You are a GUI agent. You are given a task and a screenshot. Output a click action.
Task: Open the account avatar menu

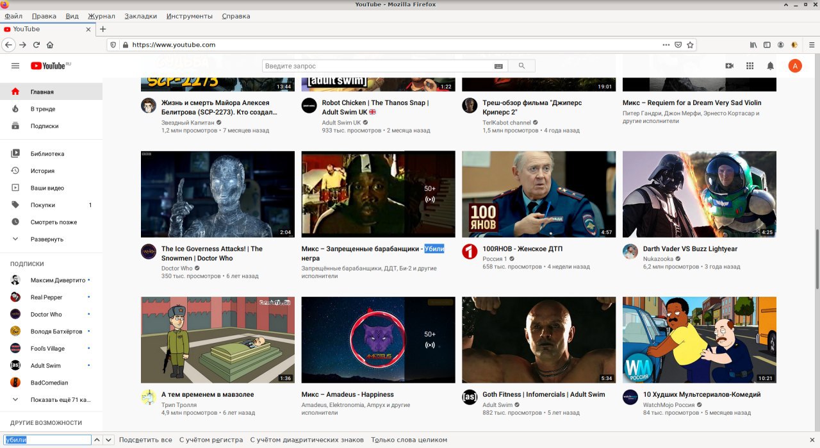click(795, 65)
